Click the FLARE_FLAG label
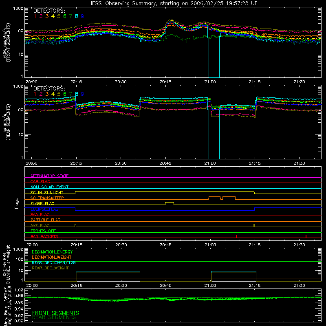The width and height of the screenshot is (326, 326). point(42,203)
